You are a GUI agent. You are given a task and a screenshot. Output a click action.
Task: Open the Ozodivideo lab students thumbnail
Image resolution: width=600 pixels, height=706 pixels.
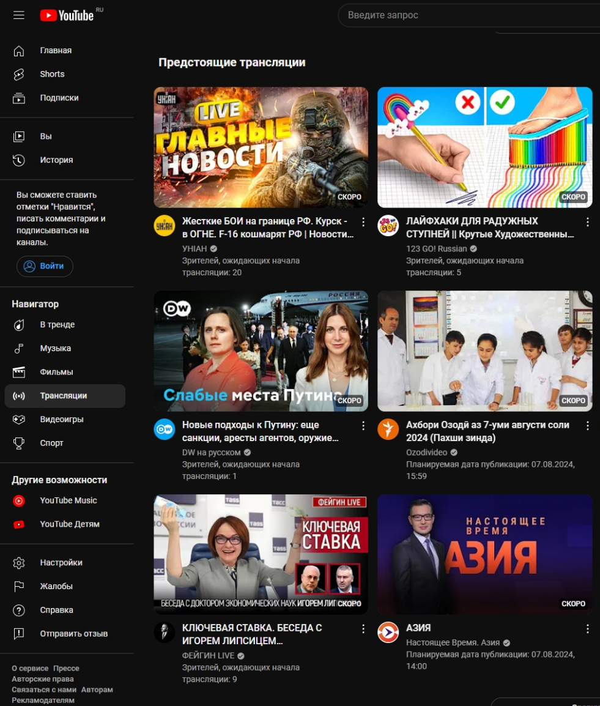[485, 351]
